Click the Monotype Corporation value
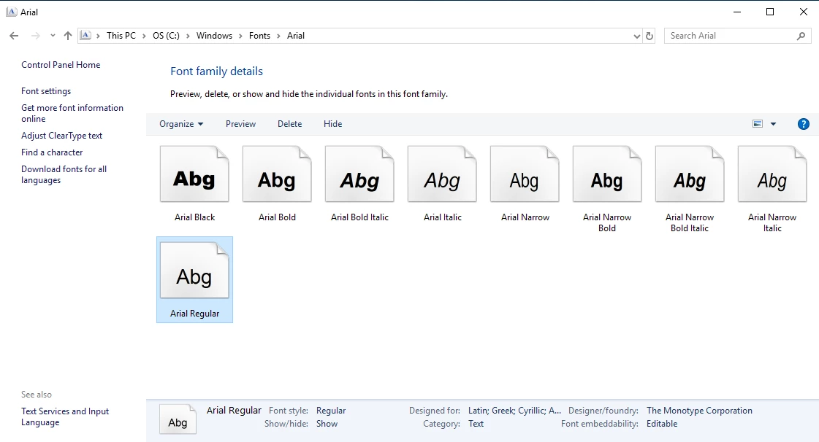This screenshot has height=442, width=819. tap(699, 411)
